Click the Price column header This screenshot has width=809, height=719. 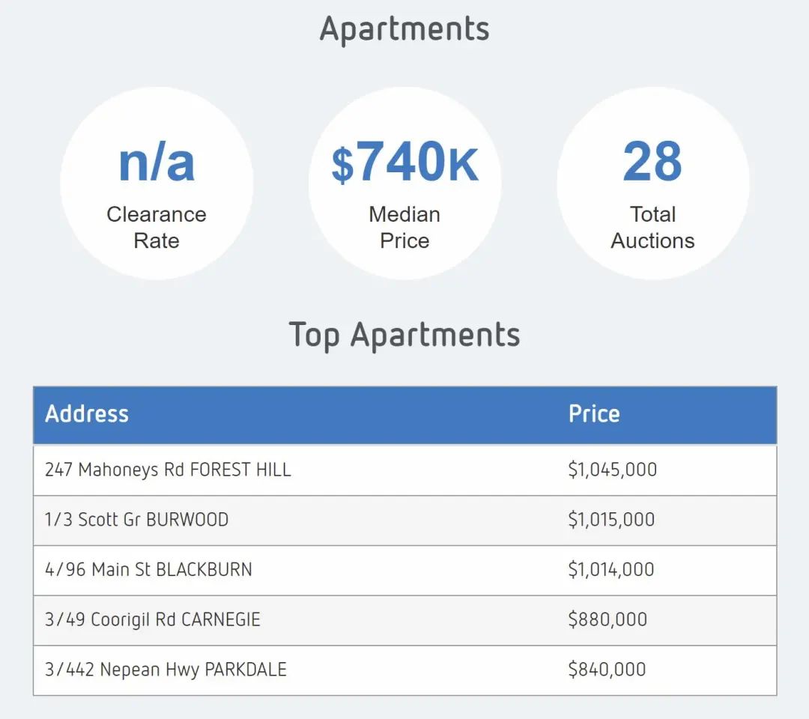point(594,413)
